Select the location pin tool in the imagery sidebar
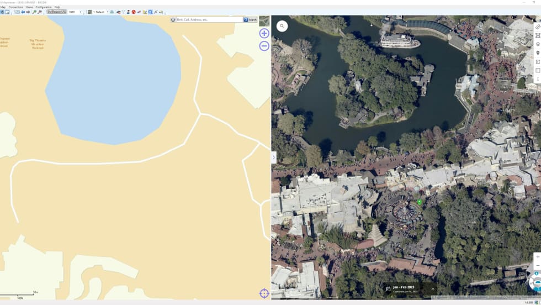 pyautogui.click(x=538, y=53)
